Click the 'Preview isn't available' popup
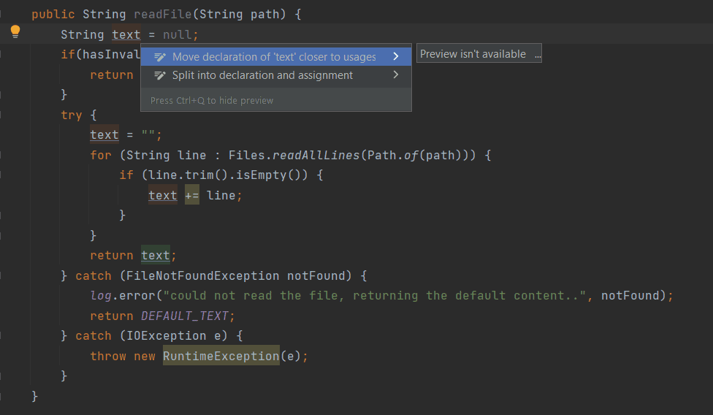Screen dimensions: 713x415 [x=478, y=53]
